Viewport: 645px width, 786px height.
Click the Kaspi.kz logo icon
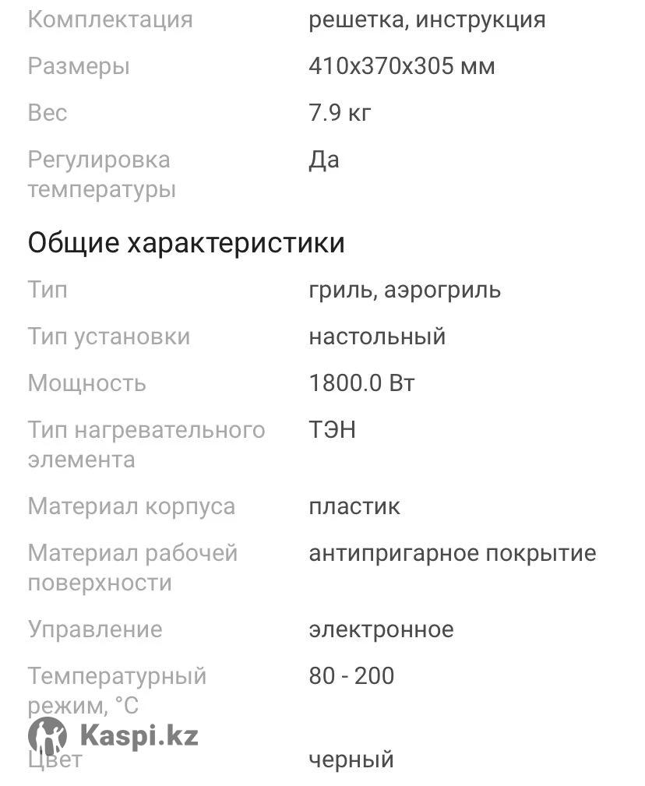tap(47, 735)
